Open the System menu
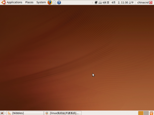The height and width of the screenshot is (115, 154). click(x=41, y=2)
